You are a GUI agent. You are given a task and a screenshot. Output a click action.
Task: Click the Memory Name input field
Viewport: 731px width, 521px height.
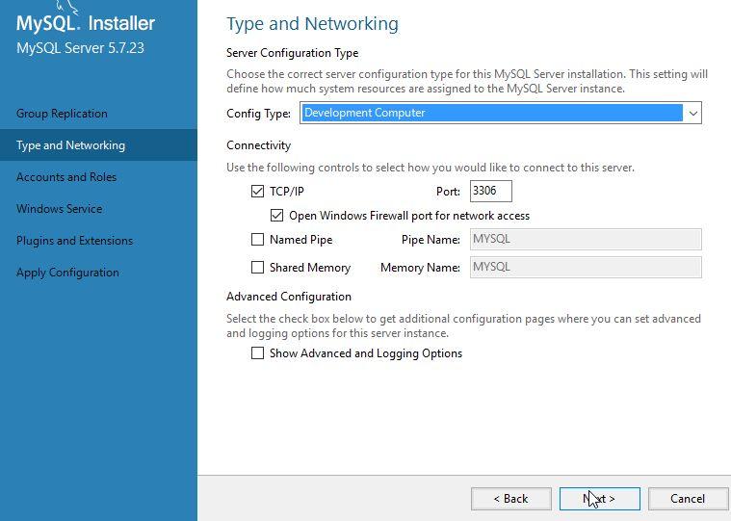tap(586, 268)
